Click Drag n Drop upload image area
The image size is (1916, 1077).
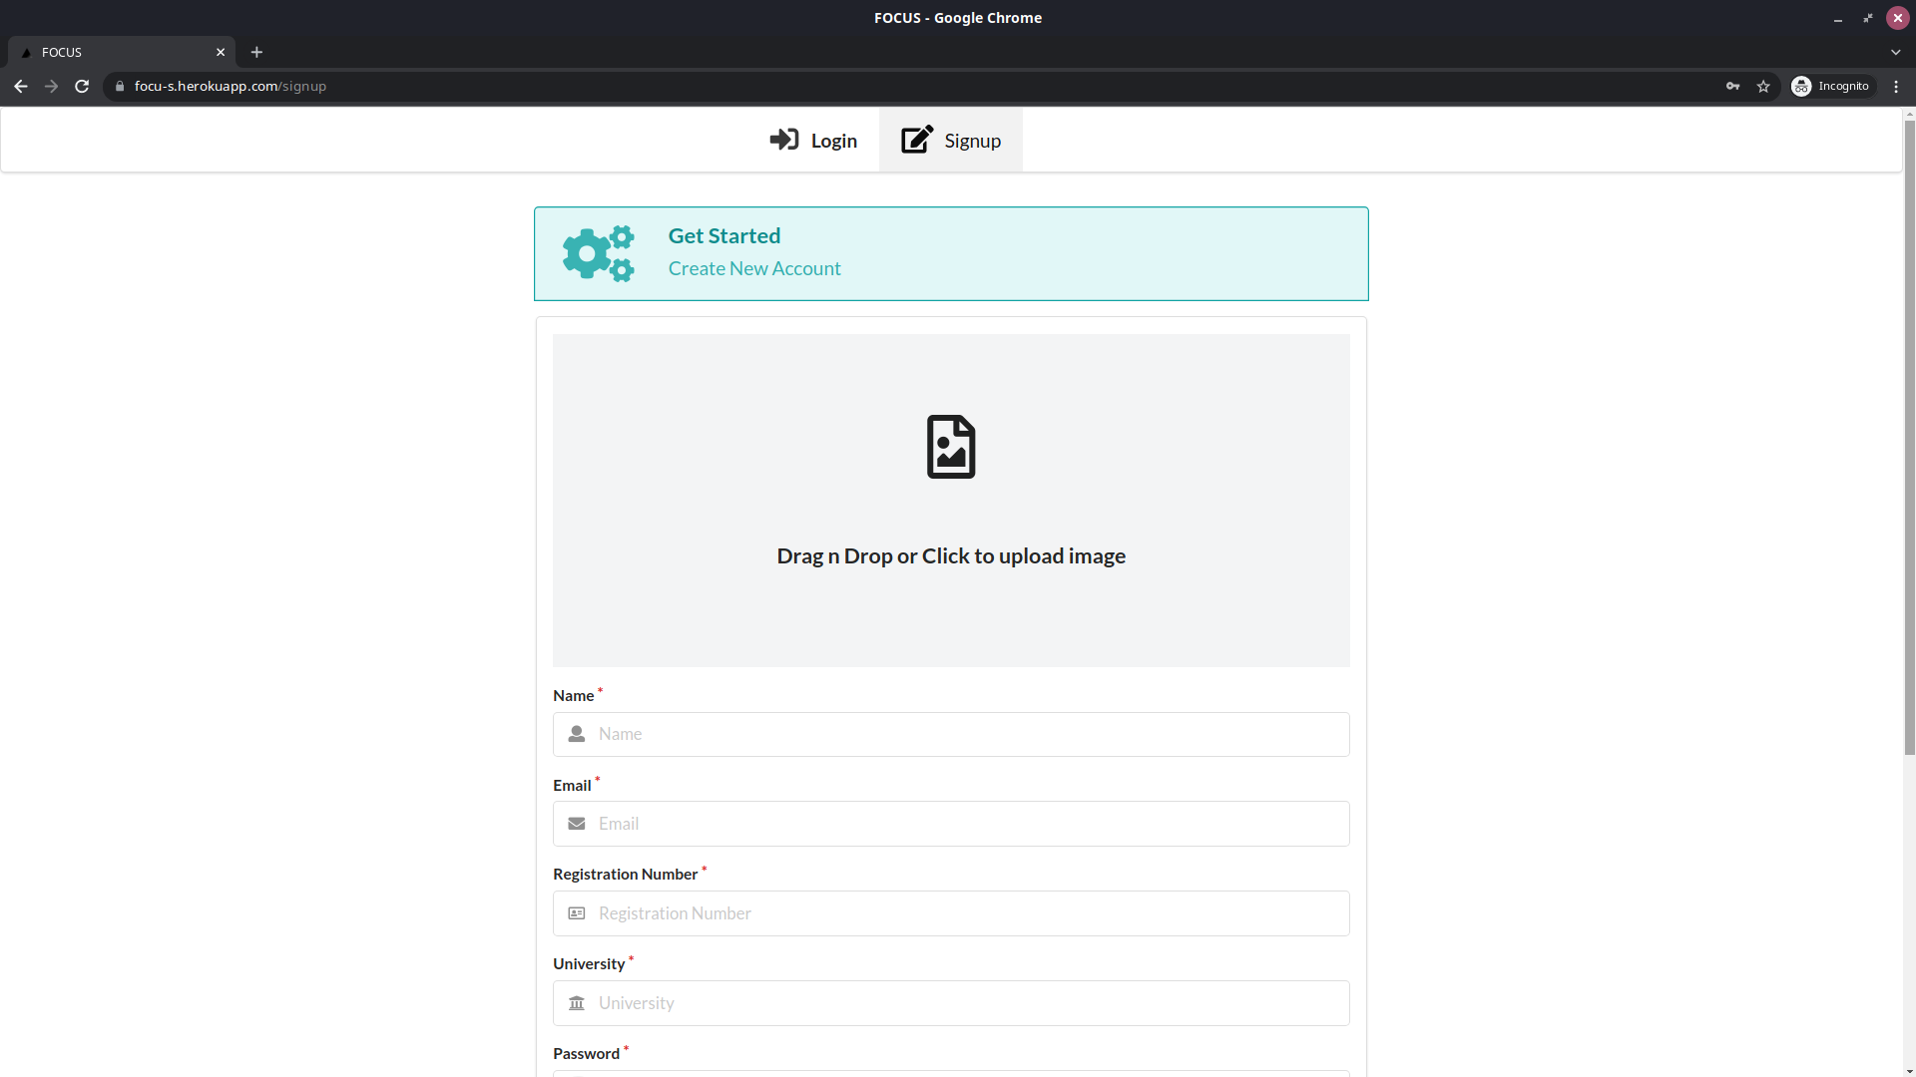coord(950,555)
